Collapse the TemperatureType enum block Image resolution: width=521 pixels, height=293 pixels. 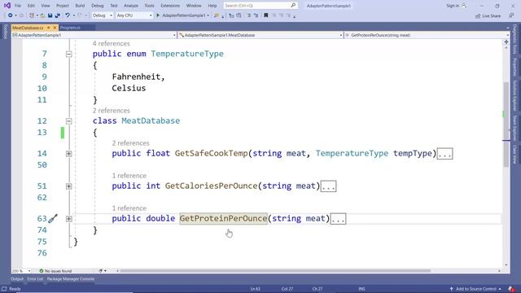click(x=68, y=54)
